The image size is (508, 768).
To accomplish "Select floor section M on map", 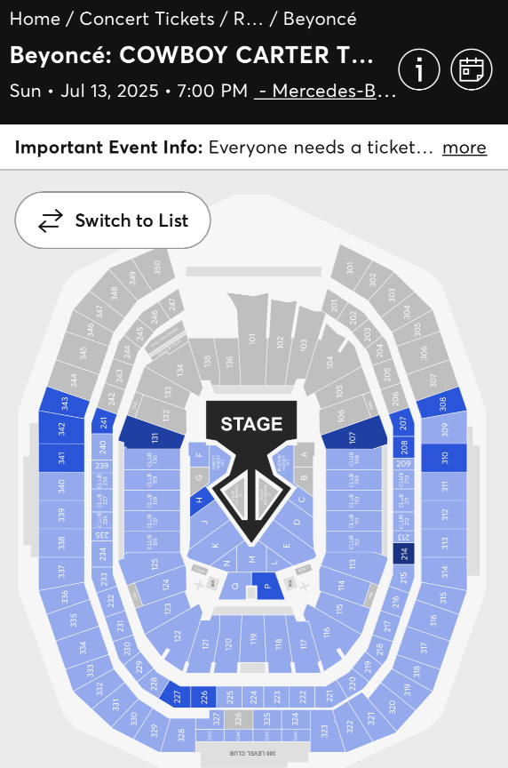I will pos(251,558).
